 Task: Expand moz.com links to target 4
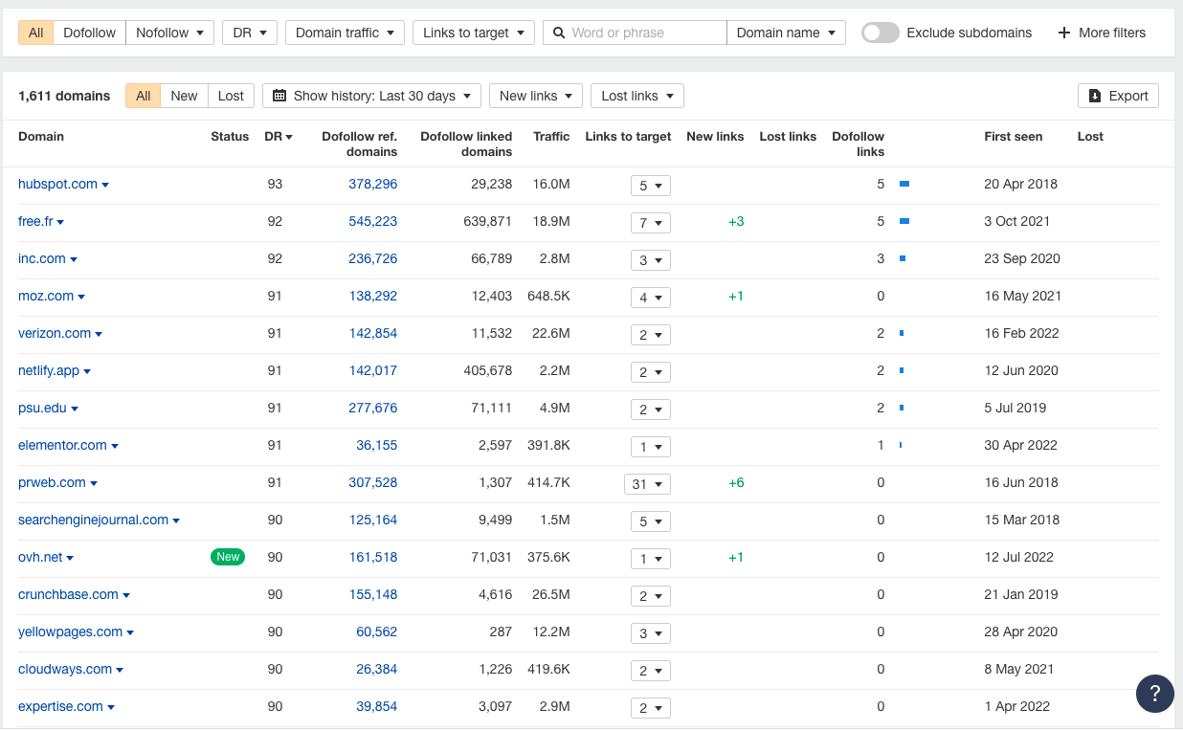[650, 298]
